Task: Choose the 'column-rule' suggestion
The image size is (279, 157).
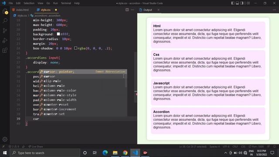Action: [83, 85]
